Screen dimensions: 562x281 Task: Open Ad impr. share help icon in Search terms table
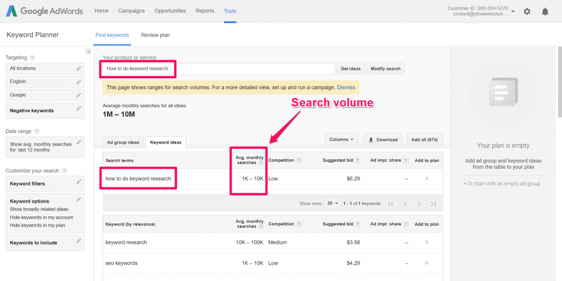pyautogui.click(x=406, y=160)
